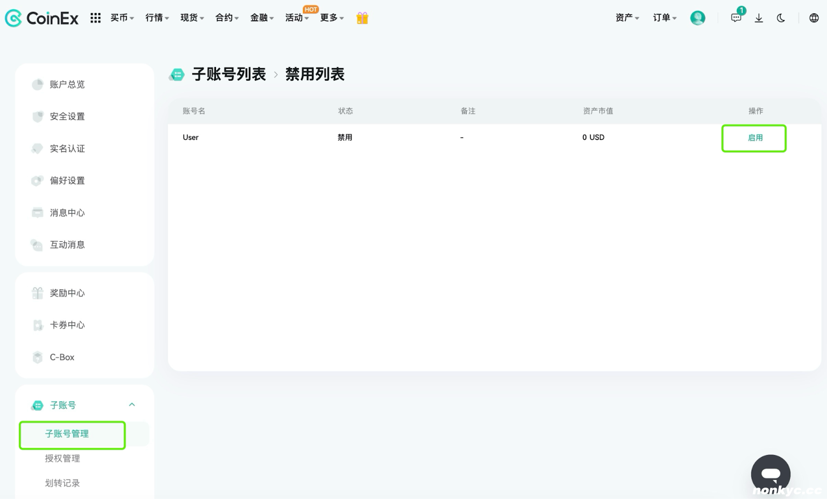Expand the 买币 dropdown menu
The image size is (827, 499).
tap(122, 18)
